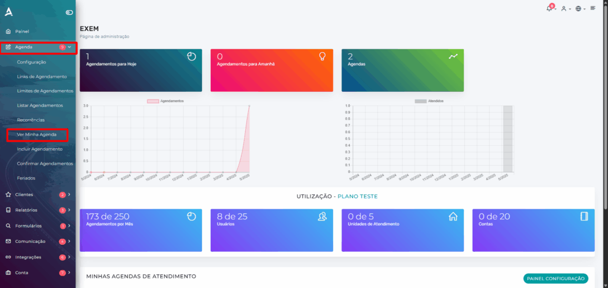The width and height of the screenshot is (608, 288).
Task: Collapse the Agenda menu chevron
Action: click(69, 47)
